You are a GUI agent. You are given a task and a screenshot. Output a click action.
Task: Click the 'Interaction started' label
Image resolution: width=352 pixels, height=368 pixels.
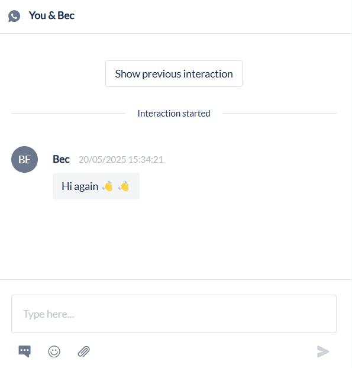point(174,114)
